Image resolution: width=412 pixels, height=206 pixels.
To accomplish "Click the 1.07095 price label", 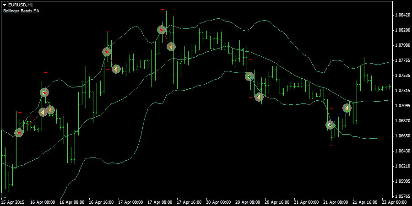I will pos(402,106).
